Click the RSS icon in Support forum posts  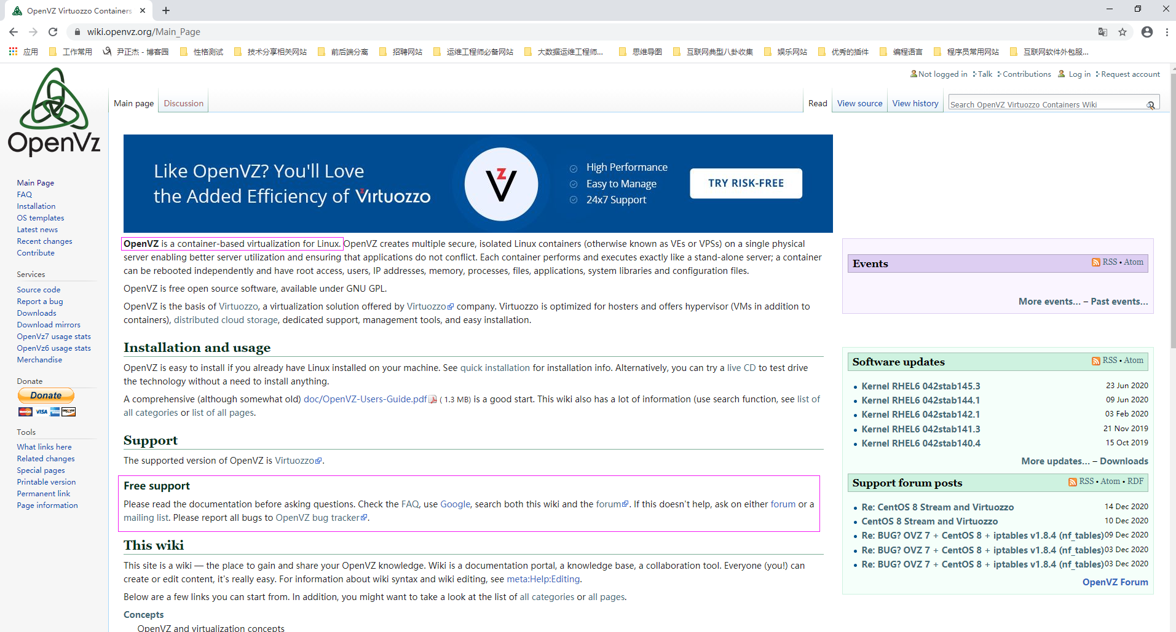coord(1072,482)
